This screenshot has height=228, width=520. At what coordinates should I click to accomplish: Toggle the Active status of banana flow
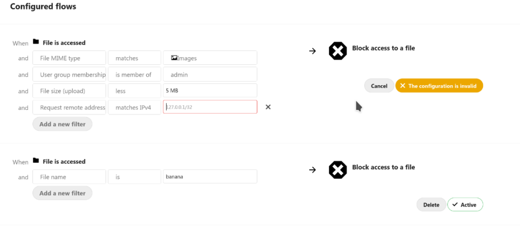click(x=465, y=205)
